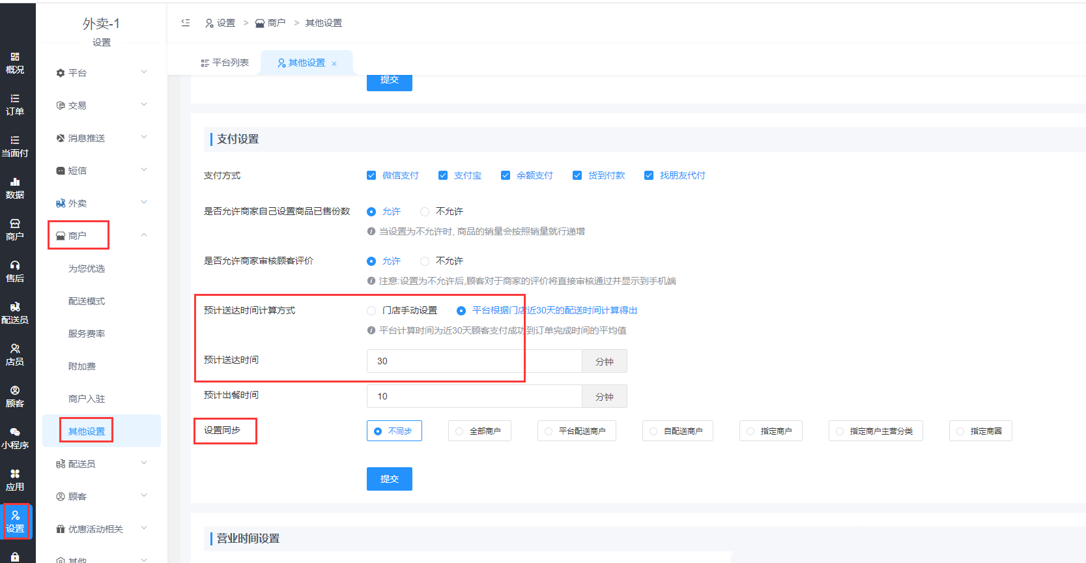This screenshot has width=1086, height=563.
Task: Open the 为您优选 submenu item
Action: [87, 268]
